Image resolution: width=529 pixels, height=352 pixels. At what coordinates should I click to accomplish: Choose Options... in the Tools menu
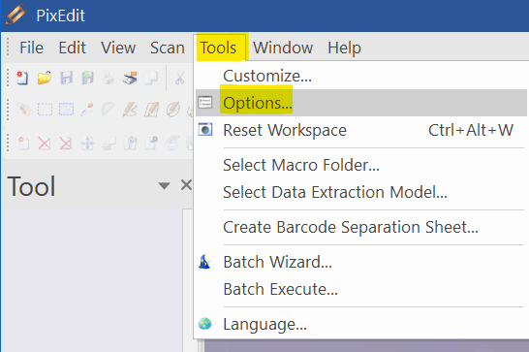(x=361, y=103)
